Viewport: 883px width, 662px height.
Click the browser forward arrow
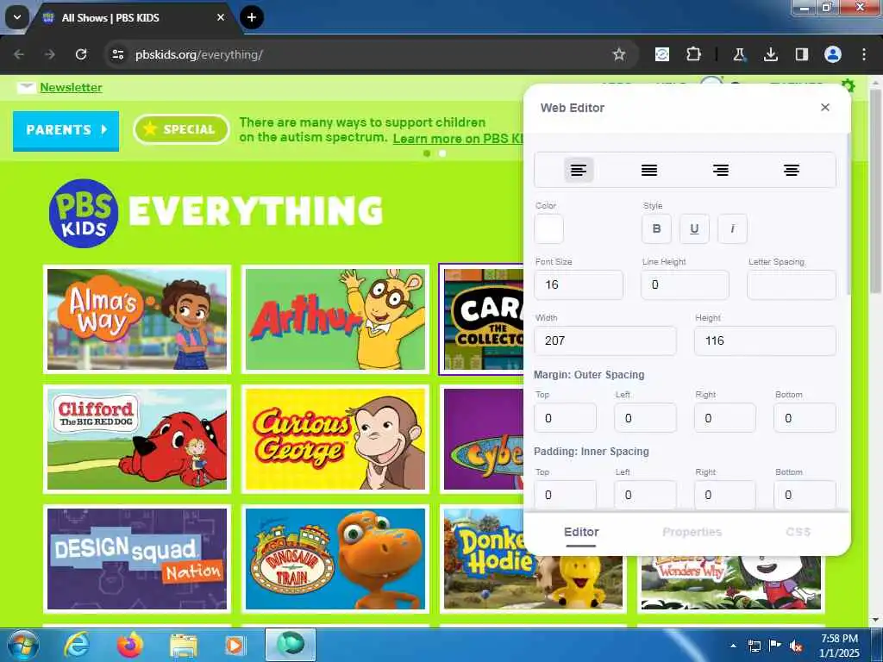(x=49, y=54)
